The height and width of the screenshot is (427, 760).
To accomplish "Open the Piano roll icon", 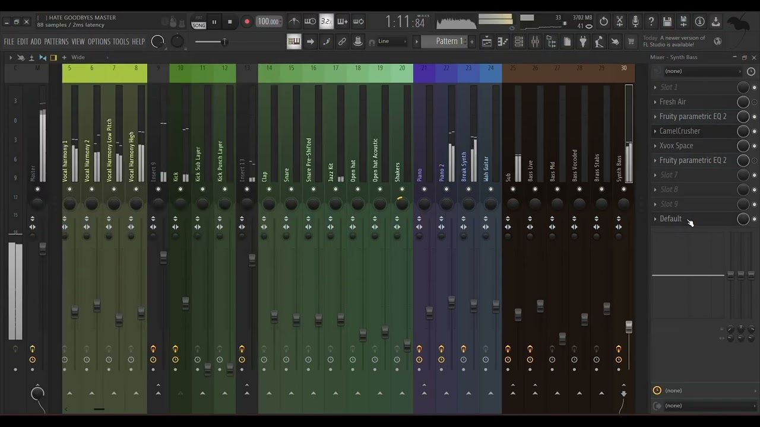I will (x=502, y=42).
